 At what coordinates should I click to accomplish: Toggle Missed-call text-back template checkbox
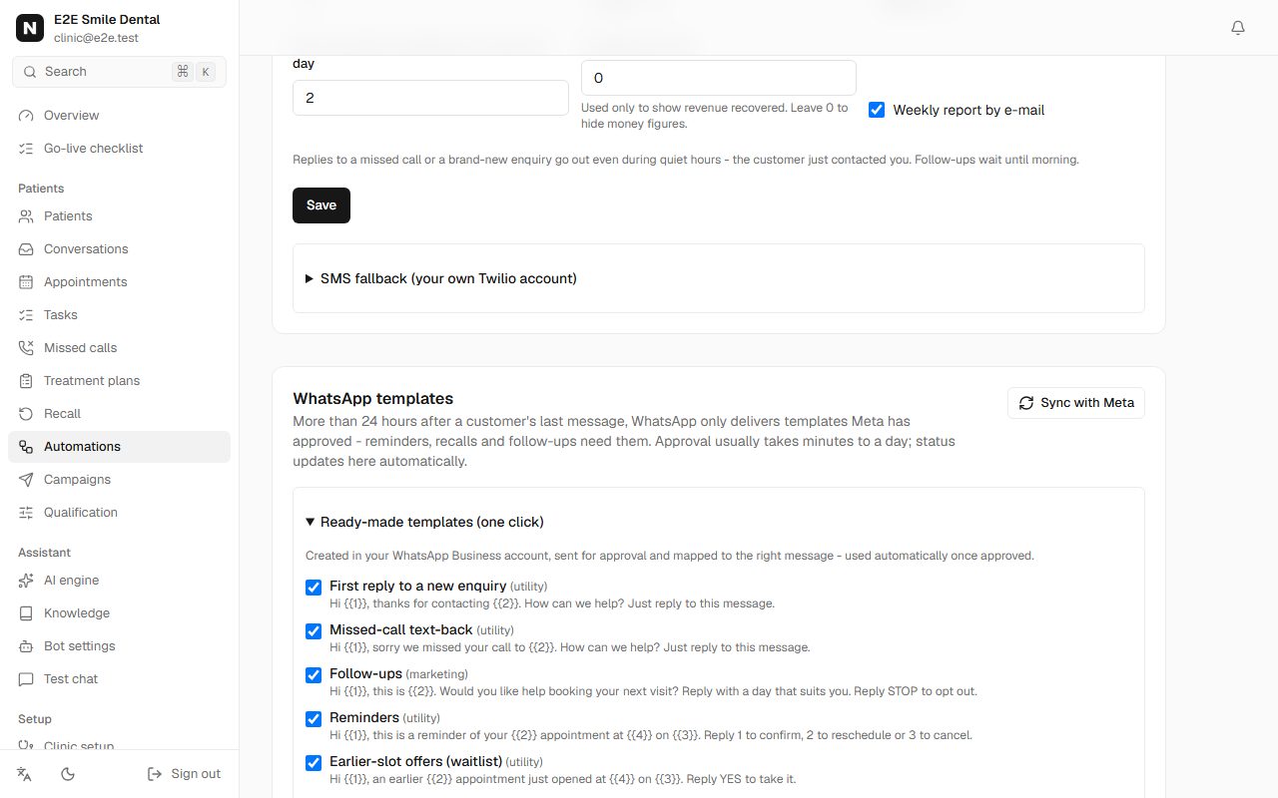[314, 631]
